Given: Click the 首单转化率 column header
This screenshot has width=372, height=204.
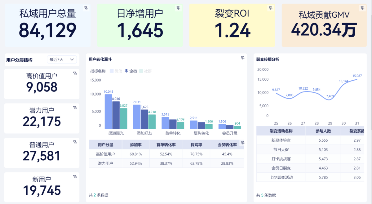Looking at the screenshot, I should [x=166, y=145].
